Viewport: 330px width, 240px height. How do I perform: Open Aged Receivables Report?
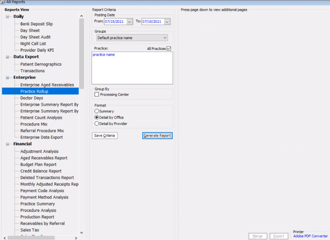pos(44,158)
